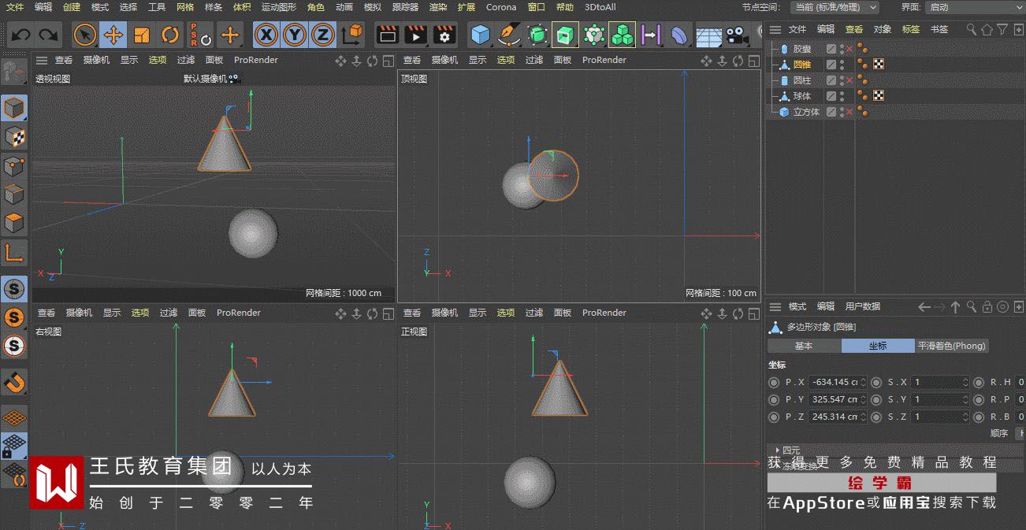The image size is (1026, 530).
Task: Click the P.Y coordinate input field
Action: (834, 399)
